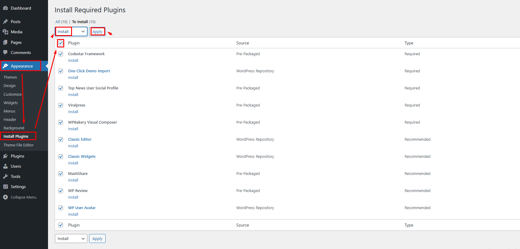Uncheck the WP User Avatar checkbox
This screenshot has height=249, width=520.
(x=61, y=208)
